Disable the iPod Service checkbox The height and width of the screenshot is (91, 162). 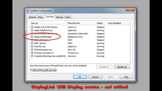tap(32, 46)
